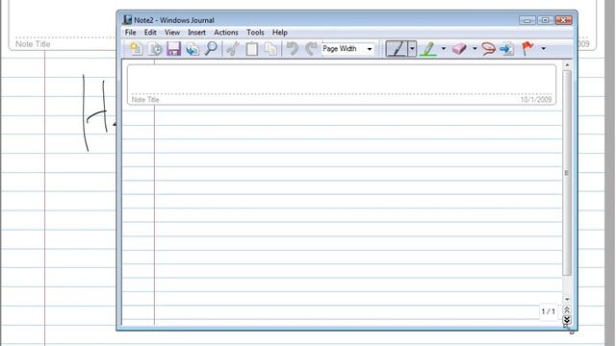Image resolution: width=616 pixels, height=346 pixels.
Task: Click the Redo arrow icon
Action: click(x=311, y=49)
